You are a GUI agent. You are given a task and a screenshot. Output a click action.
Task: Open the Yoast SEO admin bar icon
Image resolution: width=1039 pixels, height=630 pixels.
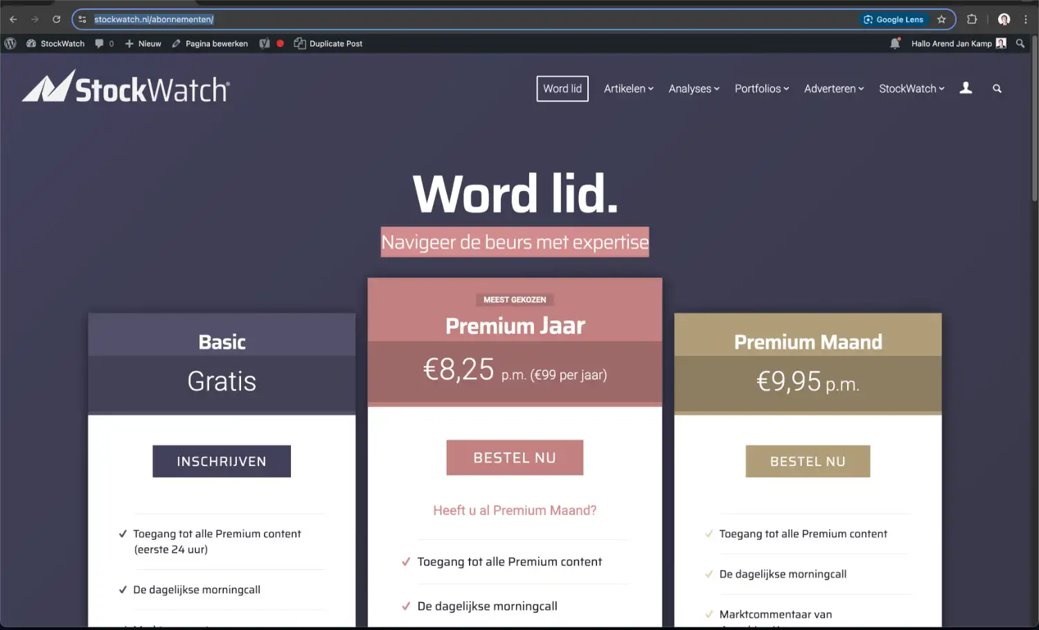[265, 44]
